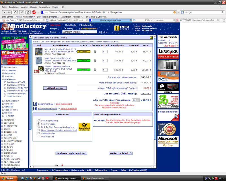Open the Extras menu
The width and height of the screenshot is (226, 181).
[55, 7]
